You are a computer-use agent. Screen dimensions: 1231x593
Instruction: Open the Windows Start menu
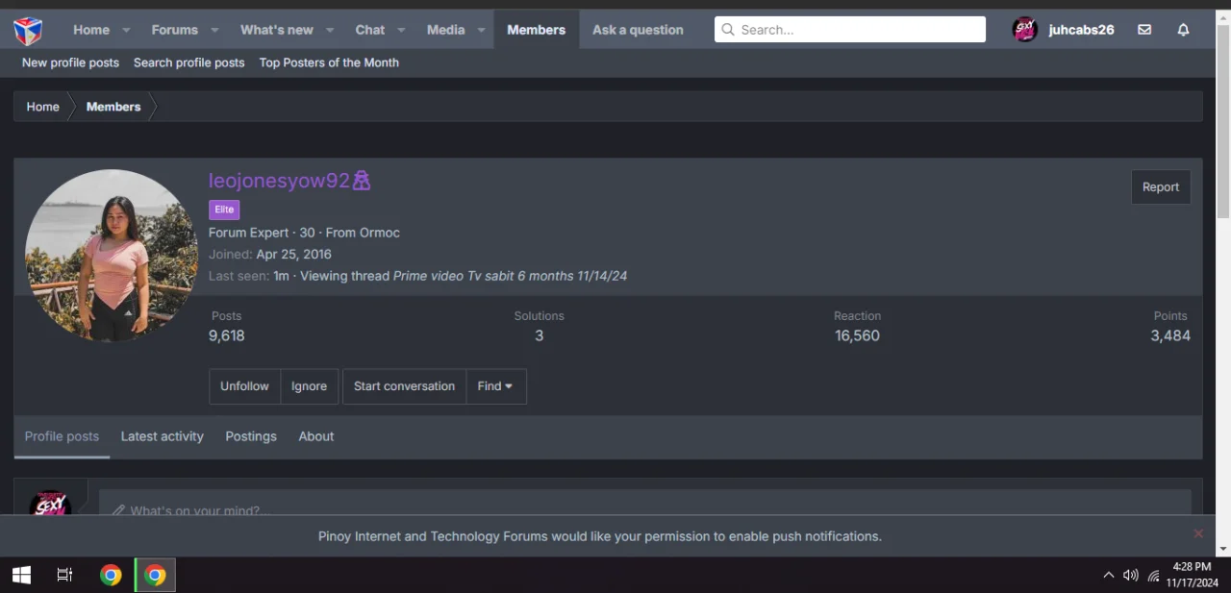coord(21,575)
